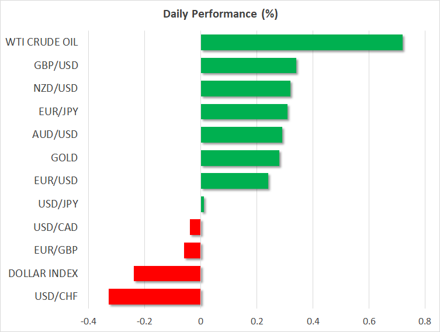The width and height of the screenshot is (440, 332).
Task: Click the 0 axis tick label
Action: (200, 321)
